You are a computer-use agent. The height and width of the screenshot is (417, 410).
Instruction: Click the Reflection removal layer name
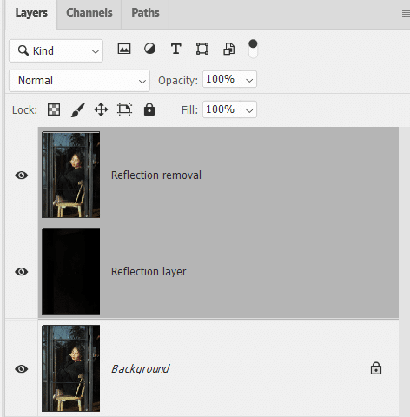156,175
